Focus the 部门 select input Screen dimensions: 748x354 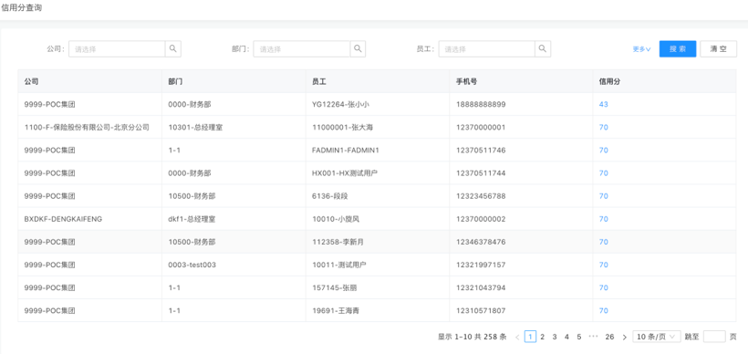302,48
